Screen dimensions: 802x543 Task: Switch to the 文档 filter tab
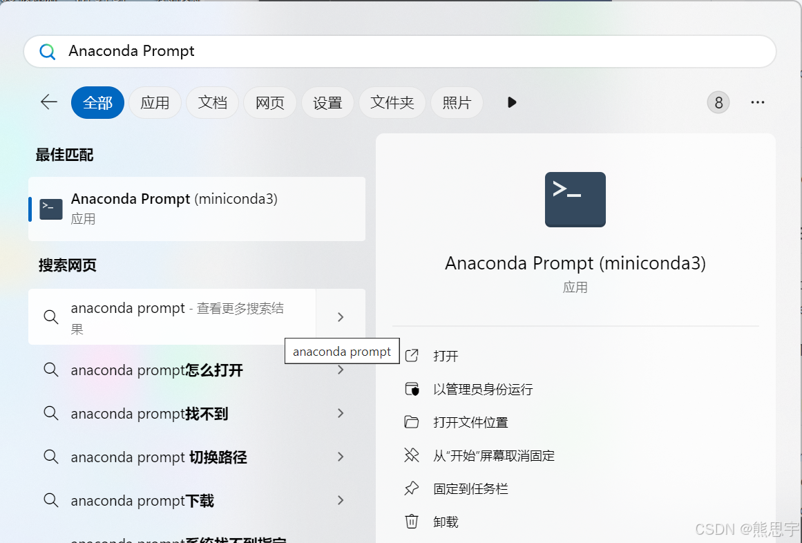pyautogui.click(x=212, y=103)
